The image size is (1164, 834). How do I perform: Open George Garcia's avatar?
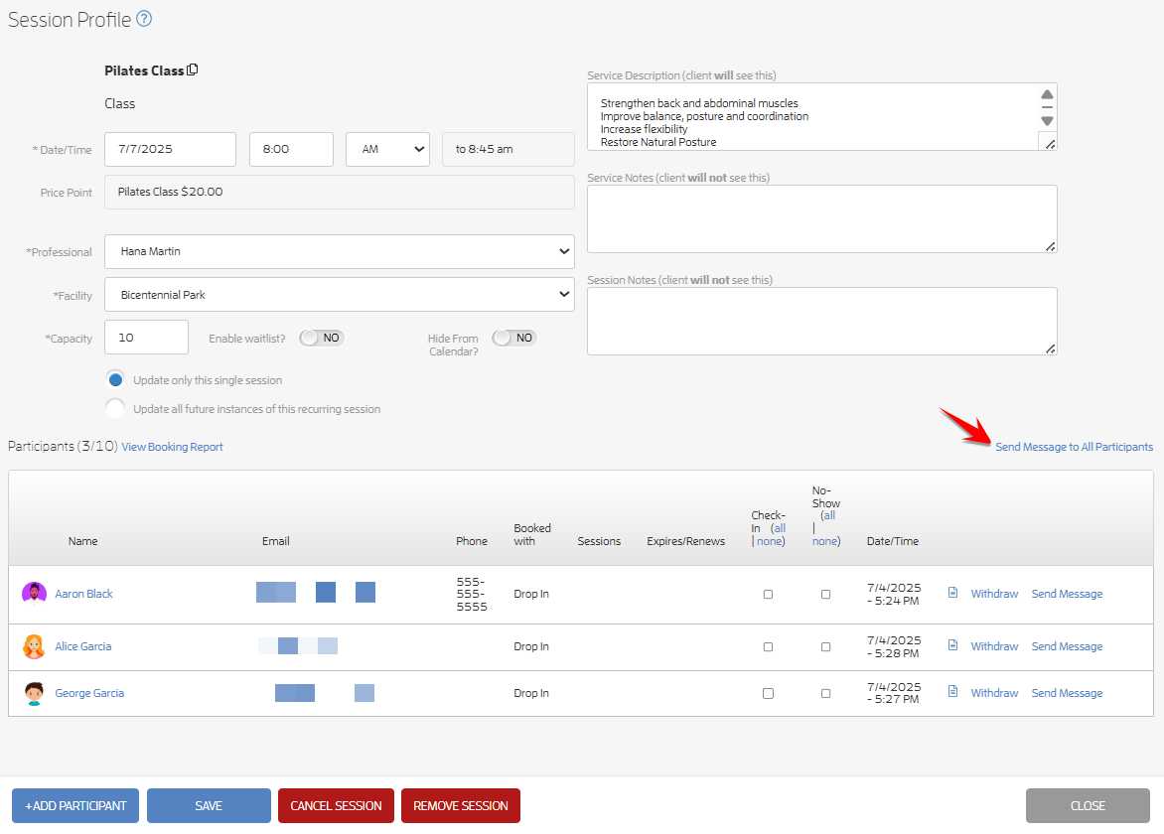34,693
